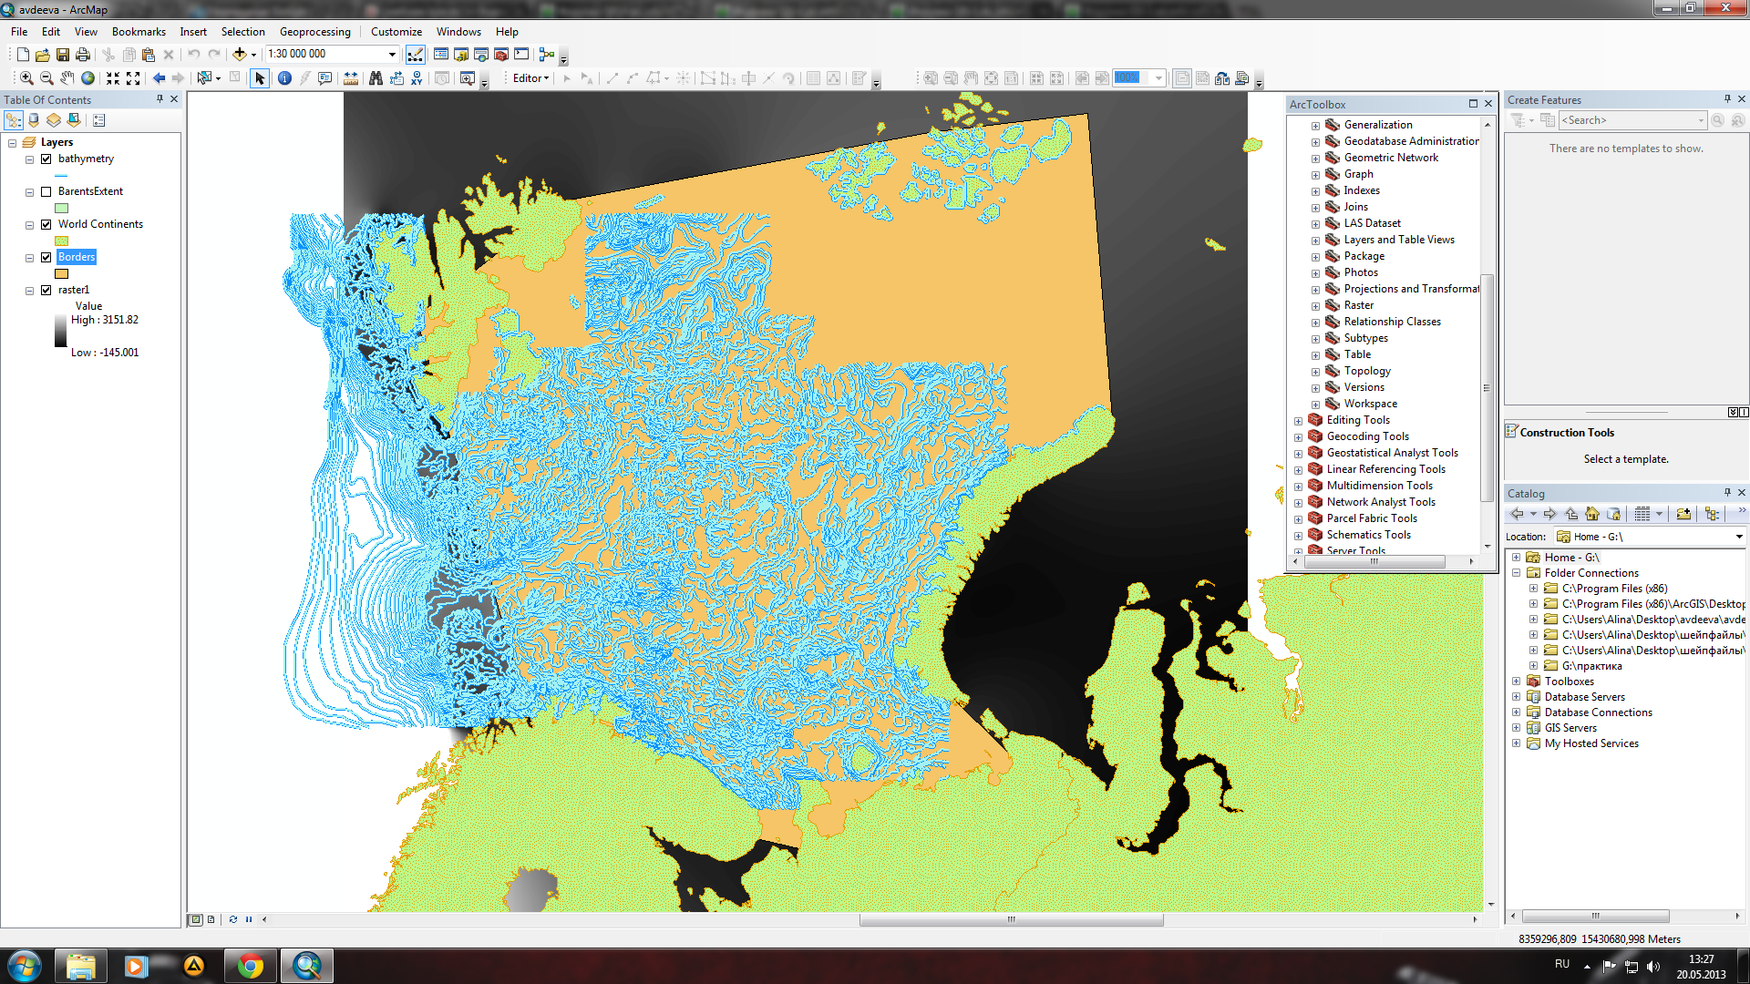Open the Measure ruler tool
This screenshot has height=984, width=1750.
pyautogui.click(x=351, y=78)
